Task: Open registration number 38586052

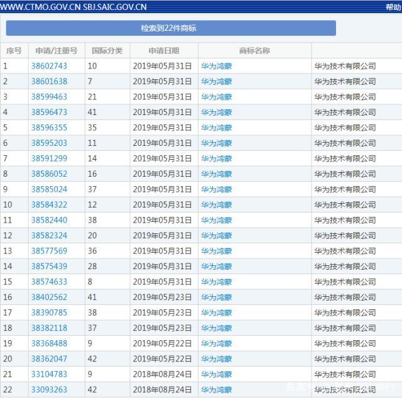Action: [49, 174]
